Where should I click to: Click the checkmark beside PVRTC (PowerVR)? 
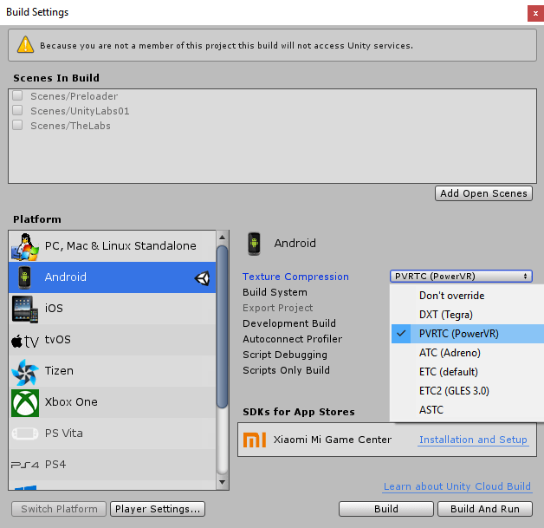click(401, 334)
